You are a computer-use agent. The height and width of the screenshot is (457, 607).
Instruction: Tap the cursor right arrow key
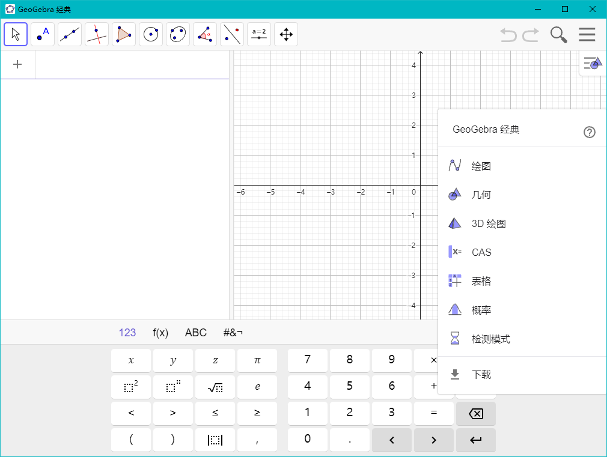point(434,440)
